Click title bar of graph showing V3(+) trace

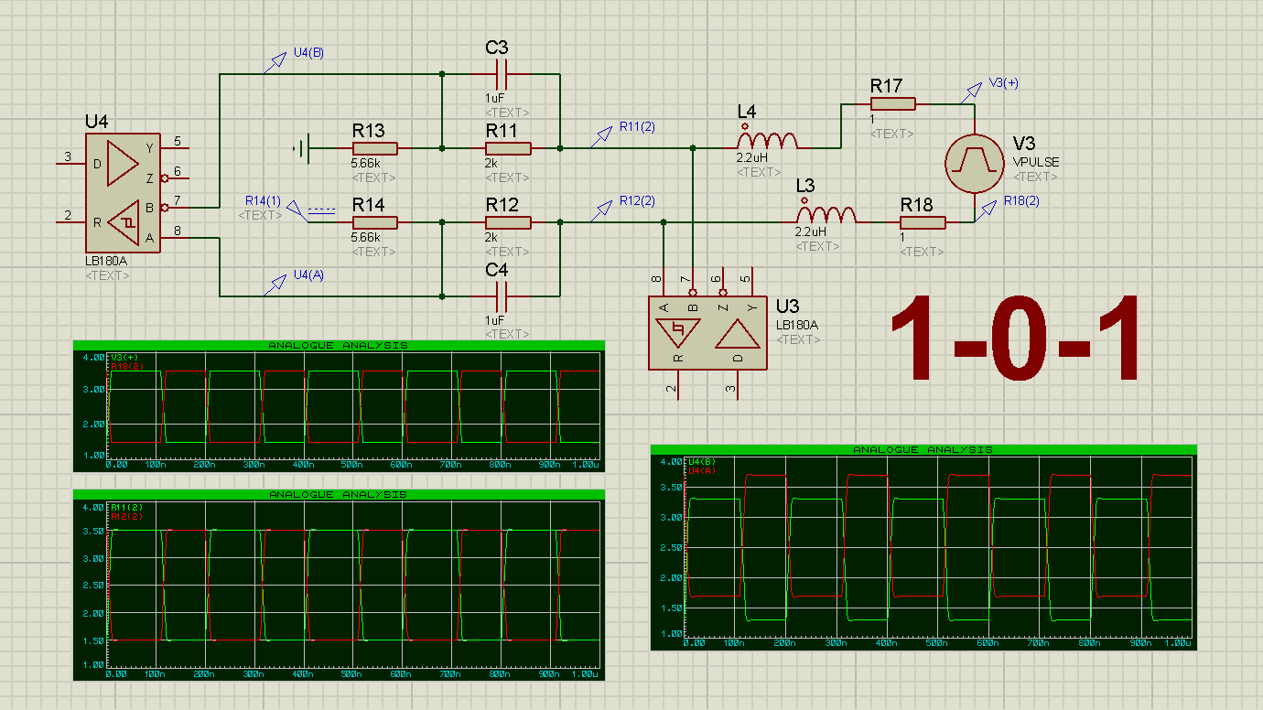339,345
